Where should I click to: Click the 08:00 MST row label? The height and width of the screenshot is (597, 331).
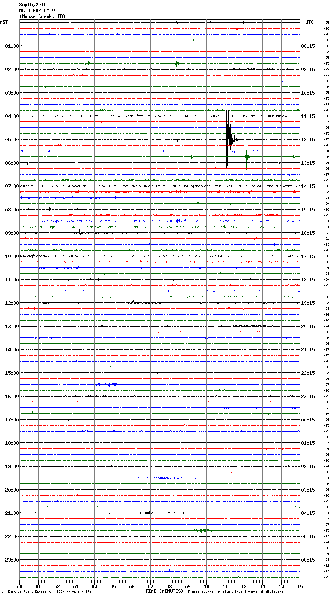click(x=12, y=210)
